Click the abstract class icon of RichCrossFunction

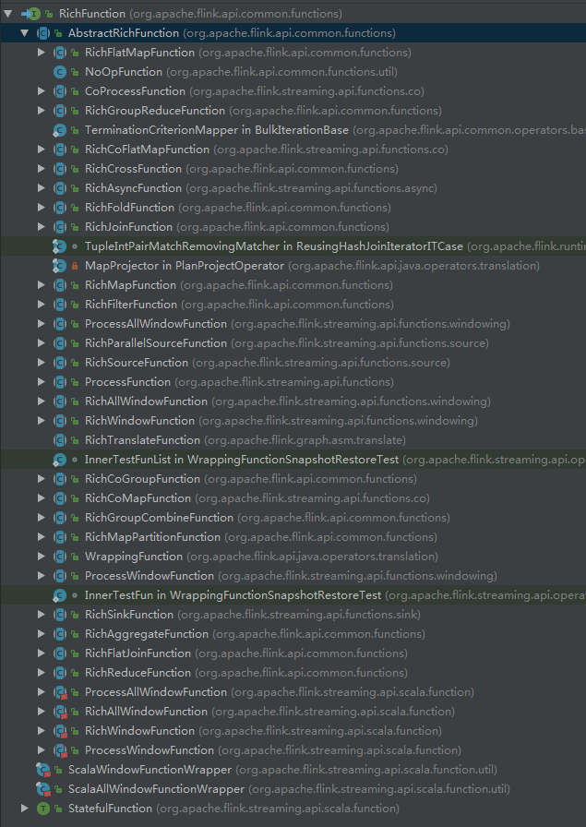coord(60,169)
